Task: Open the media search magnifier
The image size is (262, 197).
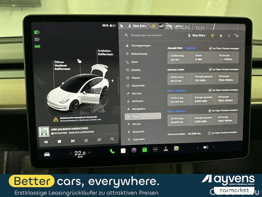Action: 112,139
